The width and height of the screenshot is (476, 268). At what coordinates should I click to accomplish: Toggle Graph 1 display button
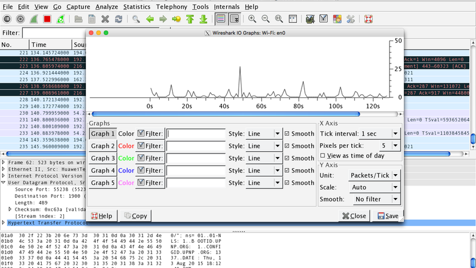pos(103,133)
